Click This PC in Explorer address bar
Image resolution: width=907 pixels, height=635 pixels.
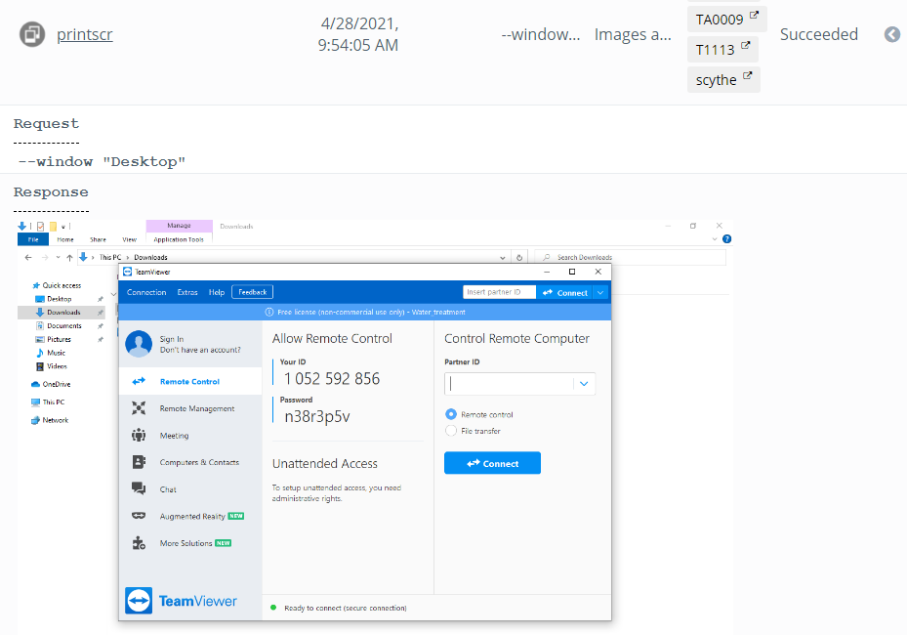(x=110, y=258)
